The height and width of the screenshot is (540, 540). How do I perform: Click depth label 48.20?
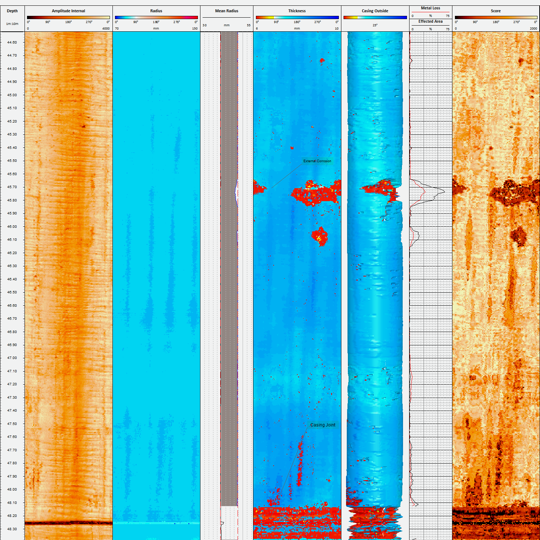tap(12, 515)
